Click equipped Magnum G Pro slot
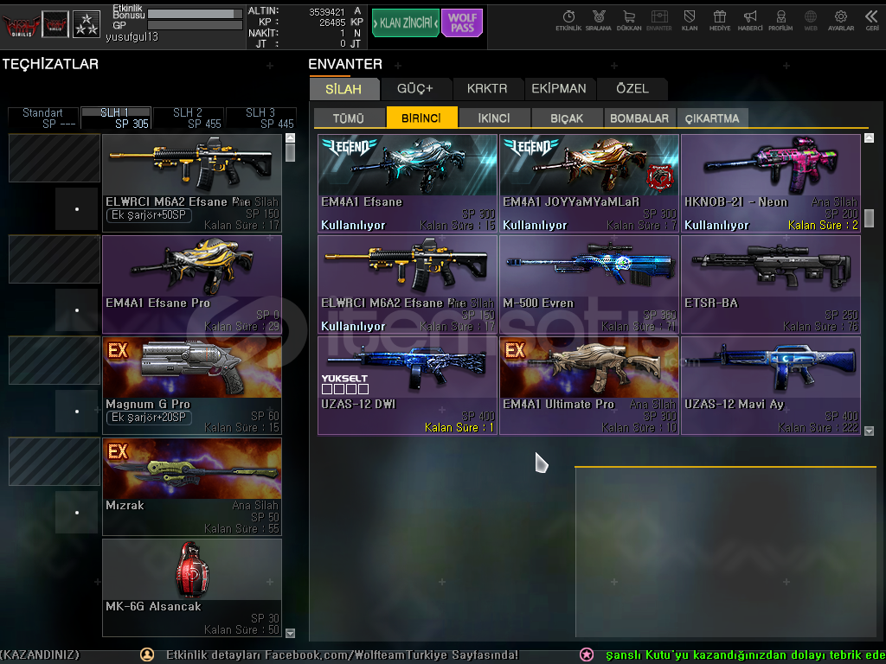 tap(192, 385)
